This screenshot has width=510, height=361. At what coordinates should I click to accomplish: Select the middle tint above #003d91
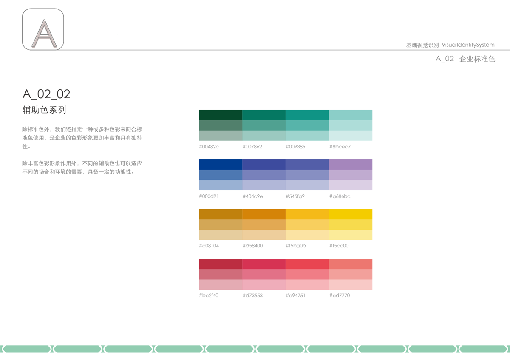[221, 175]
